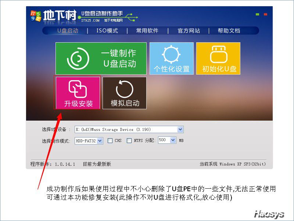294x221 pixels.
Task: Enable the CHS checkbox
Action: (x=110, y=140)
